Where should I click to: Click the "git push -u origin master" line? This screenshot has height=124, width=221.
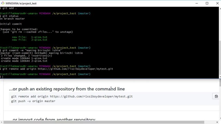point(33,101)
